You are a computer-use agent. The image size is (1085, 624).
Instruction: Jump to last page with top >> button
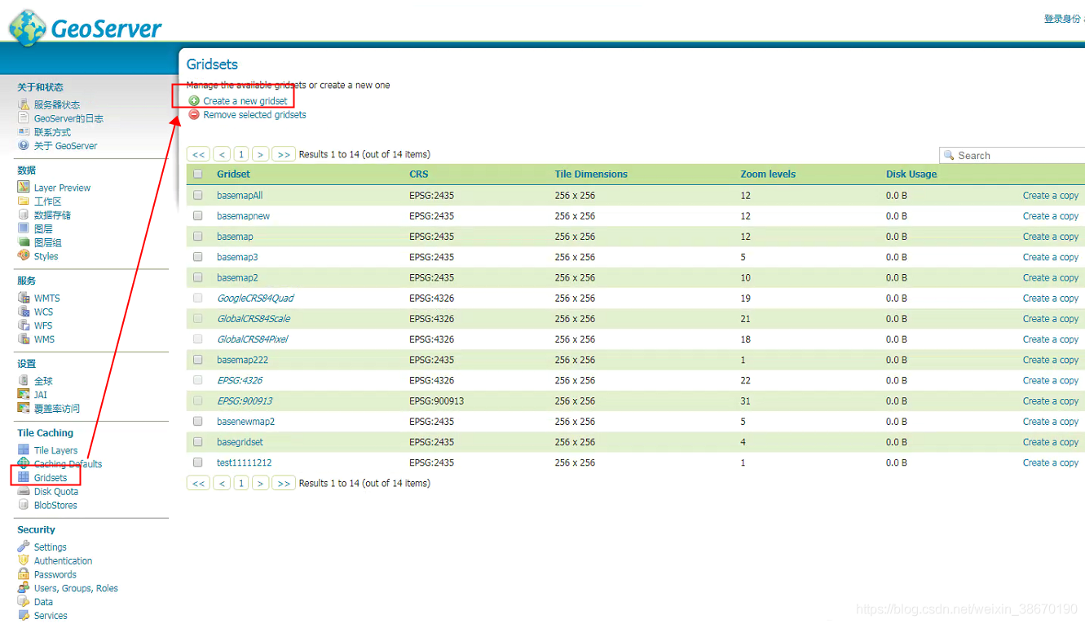pyautogui.click(x=283, y=154)
